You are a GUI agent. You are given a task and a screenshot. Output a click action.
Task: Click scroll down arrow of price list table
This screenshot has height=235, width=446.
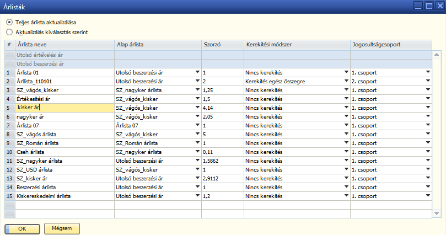coord(437,213)
